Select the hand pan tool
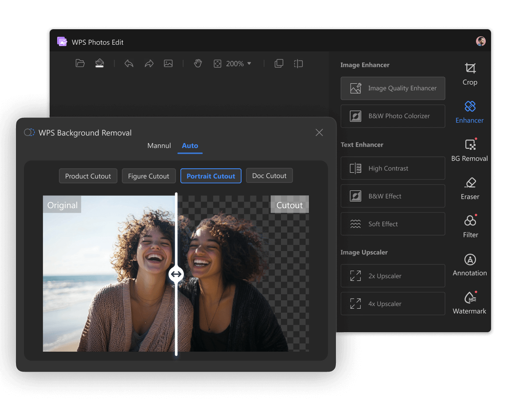Viewport: 507px width, 411px height. click(x=198, y=63)
